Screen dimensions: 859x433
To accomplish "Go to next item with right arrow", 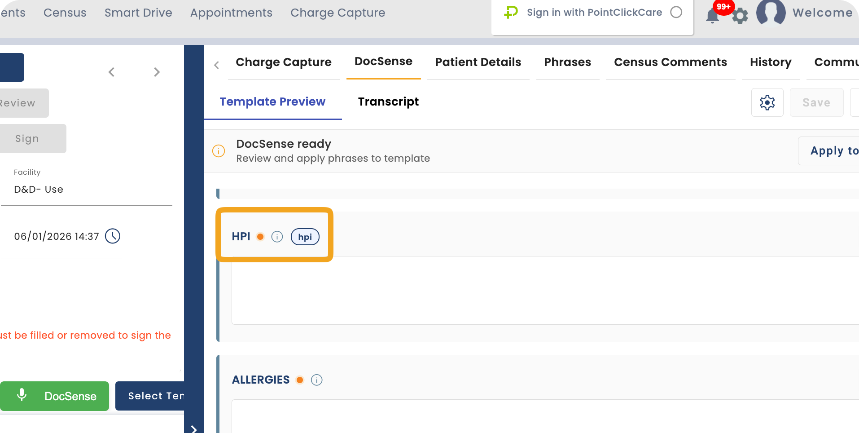I will [157, 72].
